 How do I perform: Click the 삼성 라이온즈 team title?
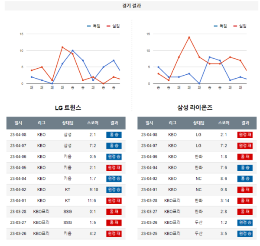(195, 108)
